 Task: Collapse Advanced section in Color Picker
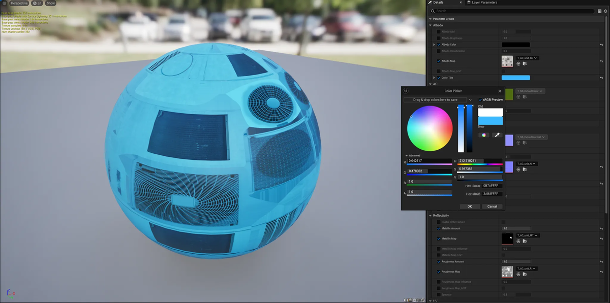pyautogui.click(x=407, y=155)
